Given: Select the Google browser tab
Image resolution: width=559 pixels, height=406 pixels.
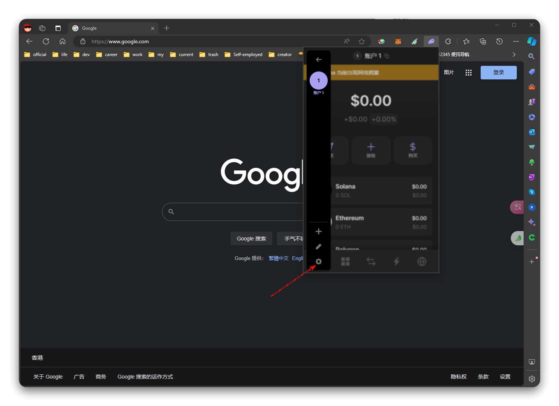Looking at the screenshot, I should [x=113, y=28].
